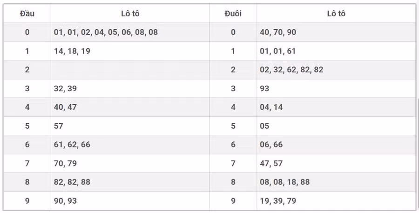Select the "19, 39, 79" cell
Screen dimensions: 419x213
[x=278, y=201]
